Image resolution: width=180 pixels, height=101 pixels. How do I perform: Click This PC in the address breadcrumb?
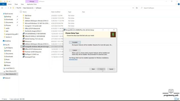point(19,8)
